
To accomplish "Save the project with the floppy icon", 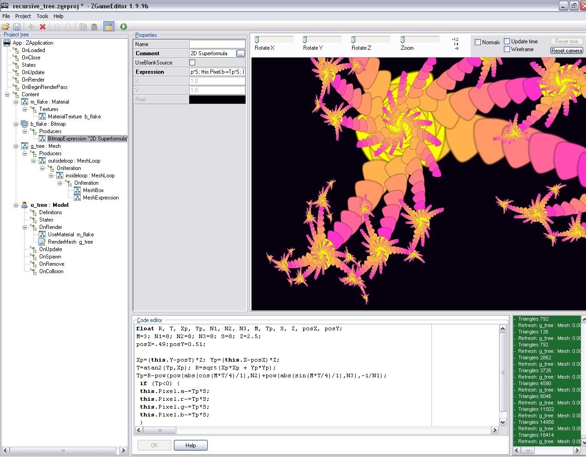I will click(17, 27).
